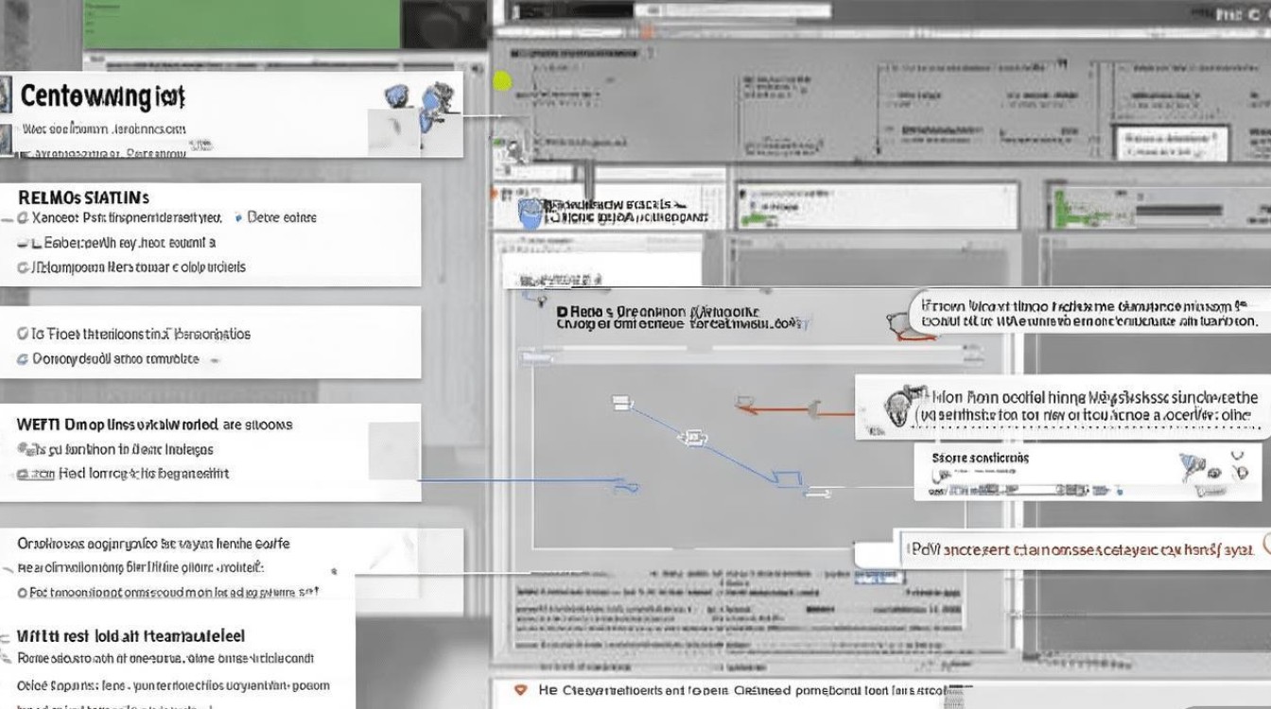Click the blue bucket icon beside garbled label

click(531, 212)
